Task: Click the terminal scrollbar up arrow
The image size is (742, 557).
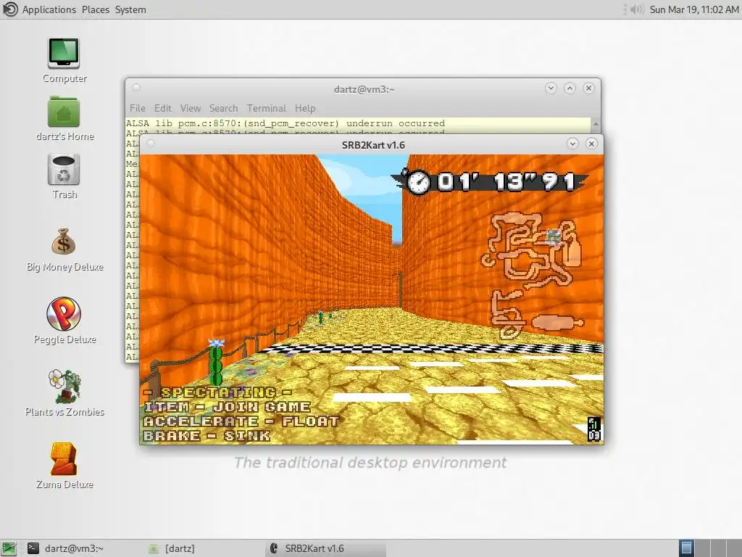Action: [x=596, y=123]
